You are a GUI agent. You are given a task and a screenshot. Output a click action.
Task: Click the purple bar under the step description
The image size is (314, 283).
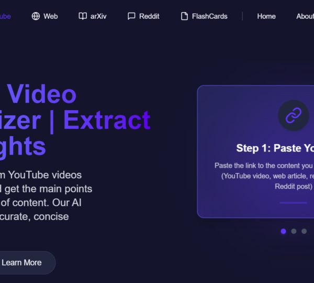coord(293,202)
